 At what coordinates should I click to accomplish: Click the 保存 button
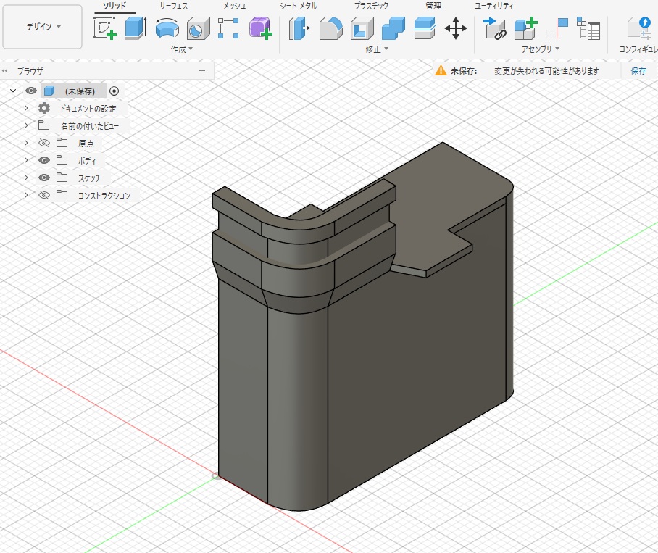tap(638, 71)
